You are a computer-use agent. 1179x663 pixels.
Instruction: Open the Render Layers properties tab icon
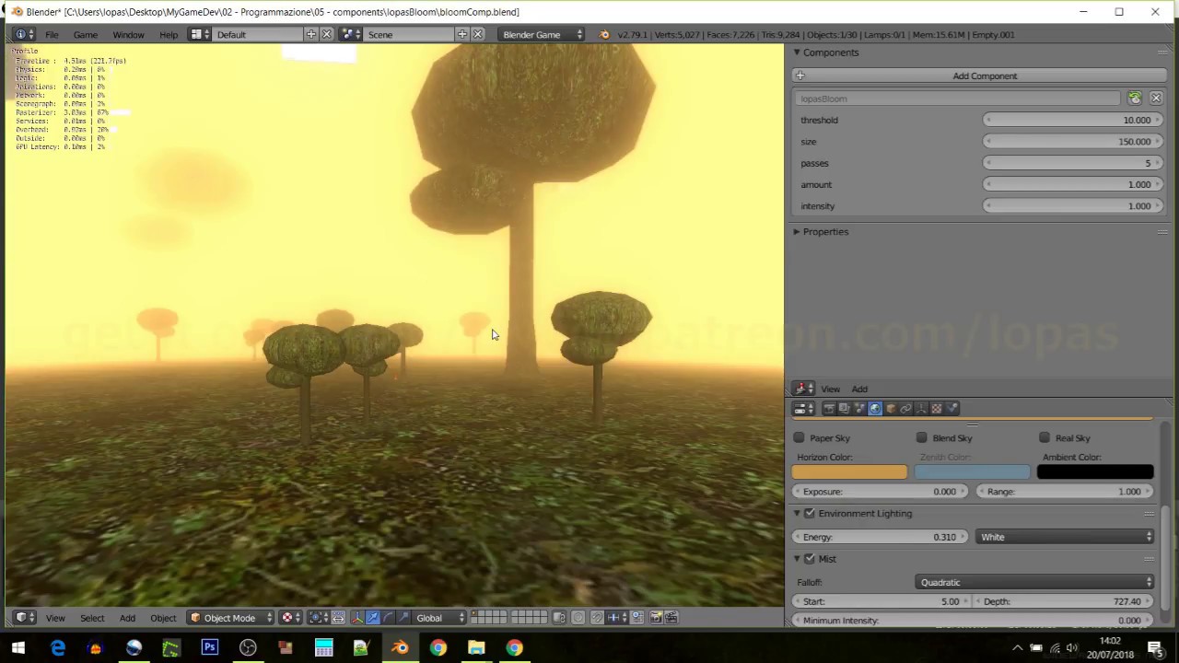(844, 409)
